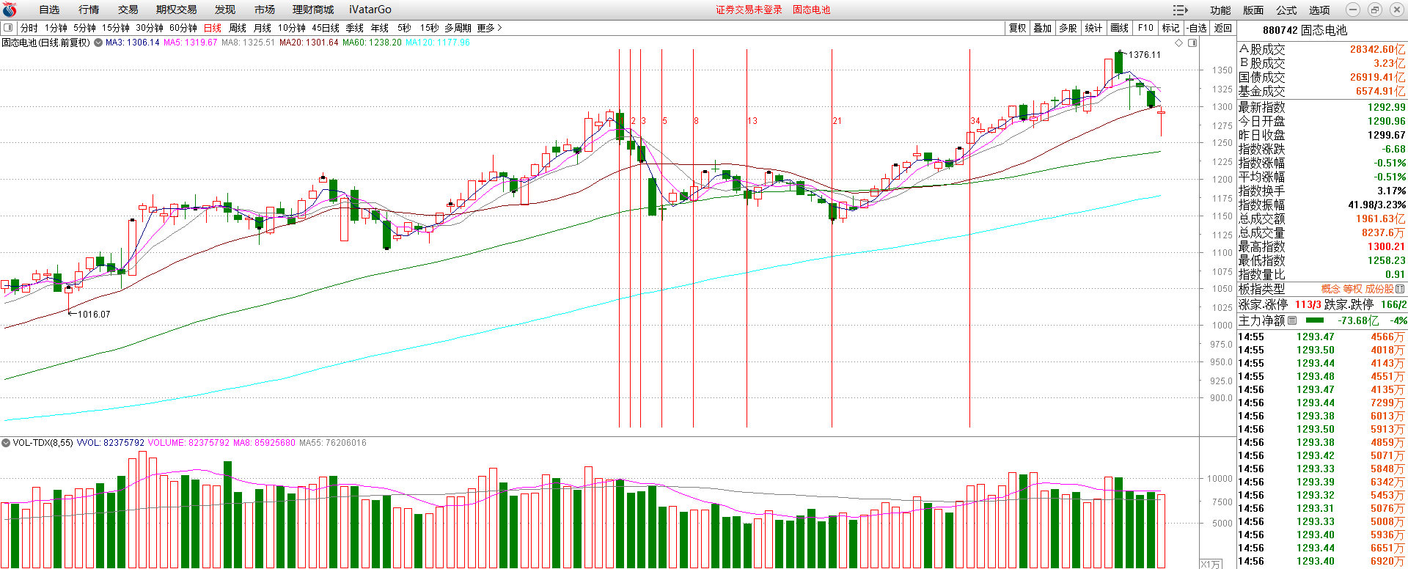Click the green 主力净额 indicator bar
Viewport: 1408px width, 569px height.
point(1316,320)
